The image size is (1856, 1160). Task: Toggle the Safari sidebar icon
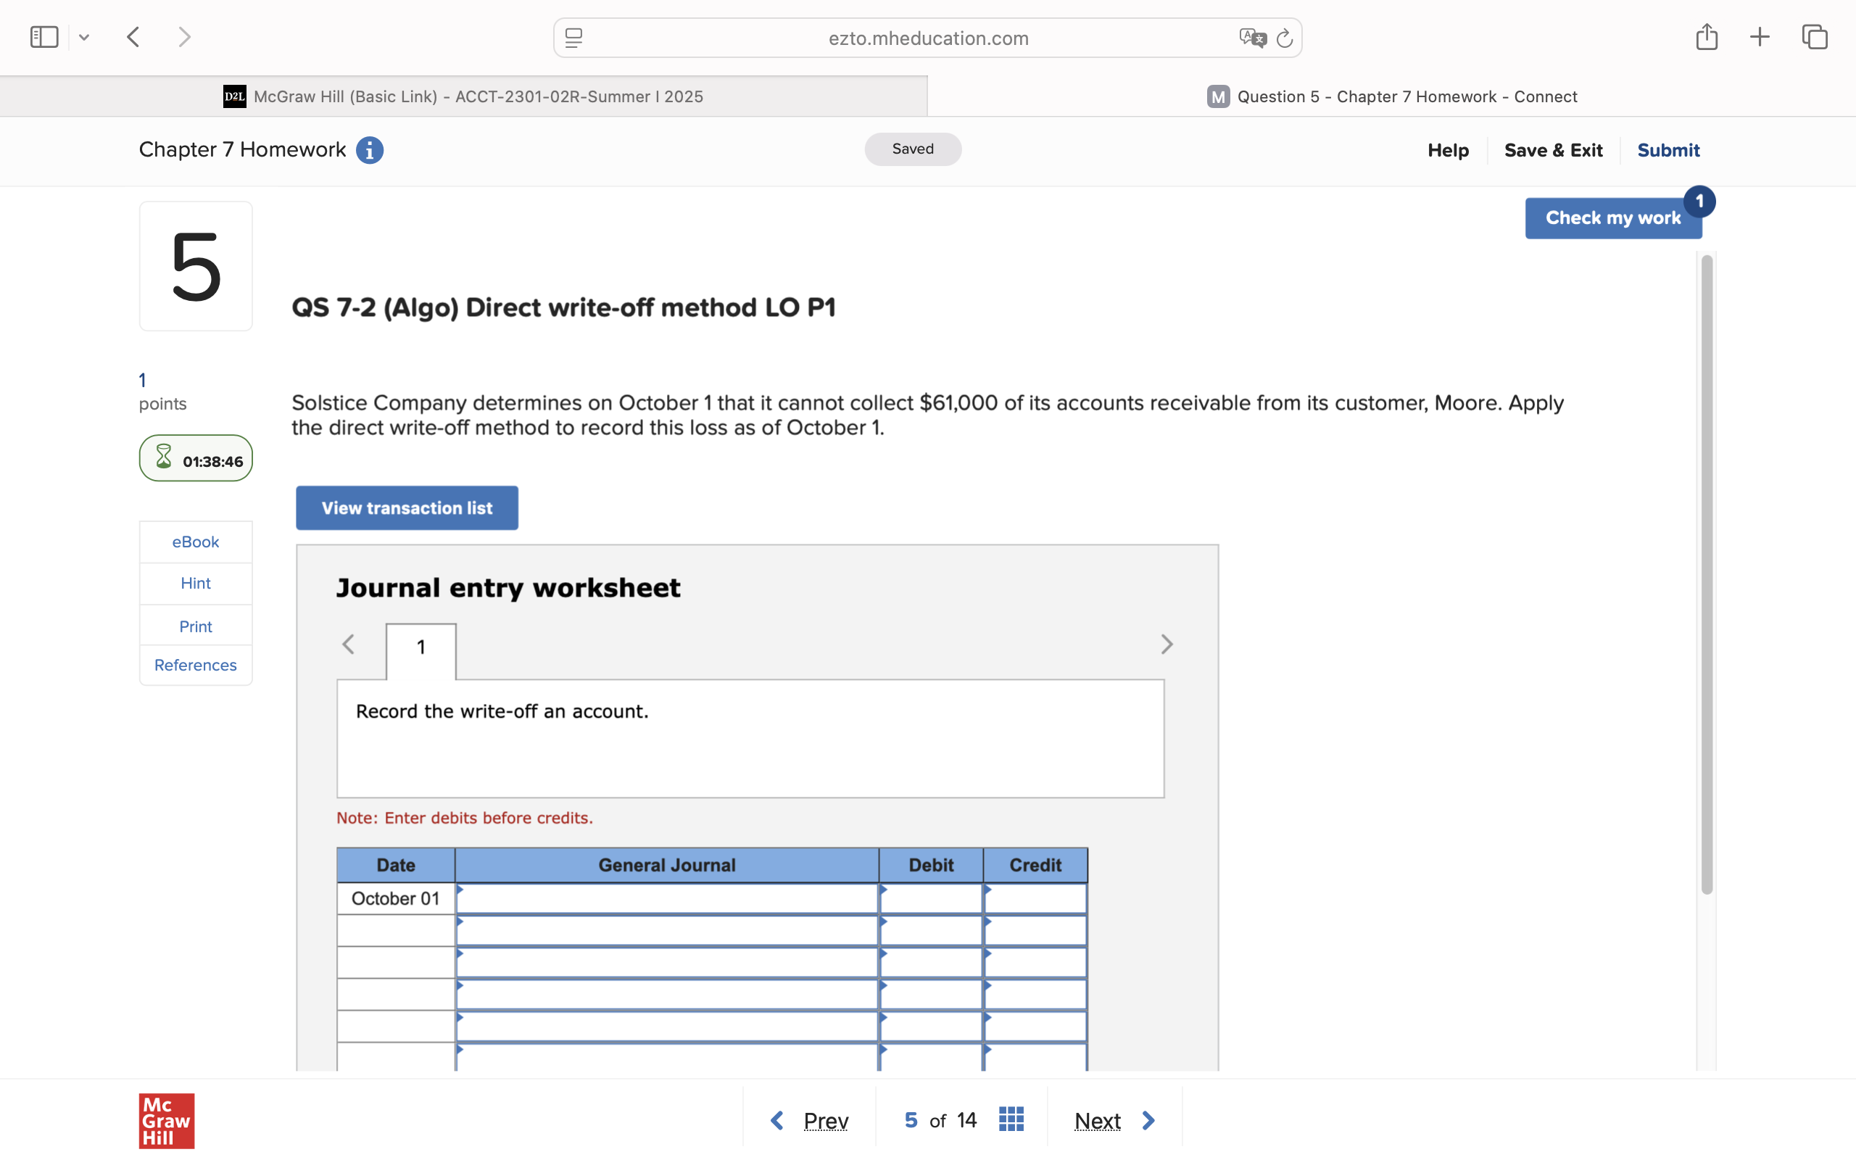pyautogui.click(x=44, y=37)
